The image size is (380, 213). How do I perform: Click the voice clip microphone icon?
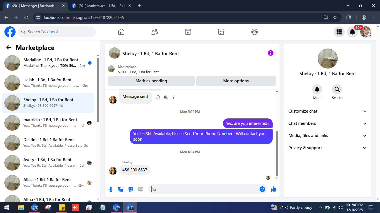[x=111, y=189]
